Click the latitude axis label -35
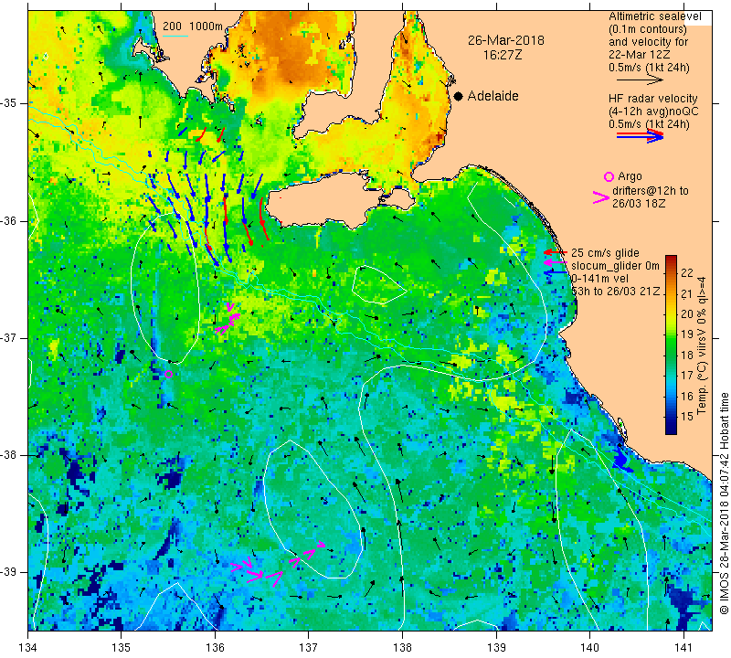This screenshot has width=731, height=658. [9, 103]
